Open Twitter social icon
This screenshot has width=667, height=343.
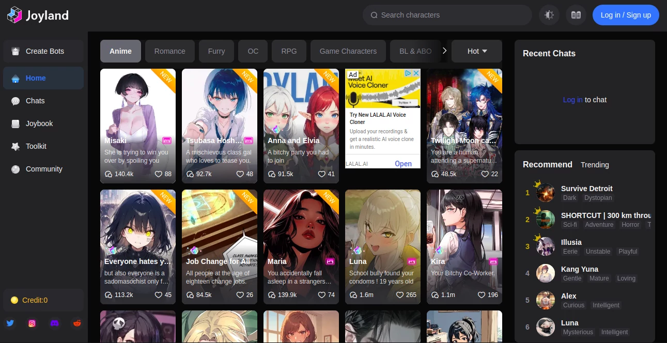[x=10, y=323]
